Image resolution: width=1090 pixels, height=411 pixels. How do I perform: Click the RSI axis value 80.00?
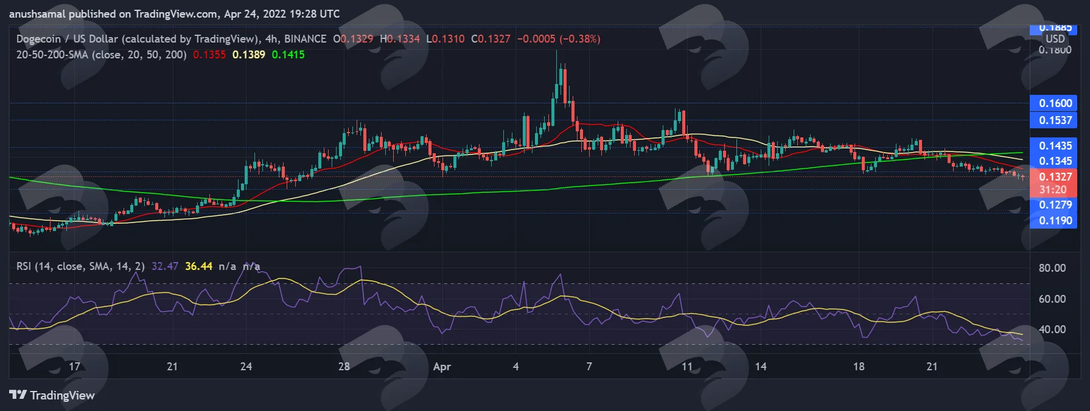[x=1052, y=268]
